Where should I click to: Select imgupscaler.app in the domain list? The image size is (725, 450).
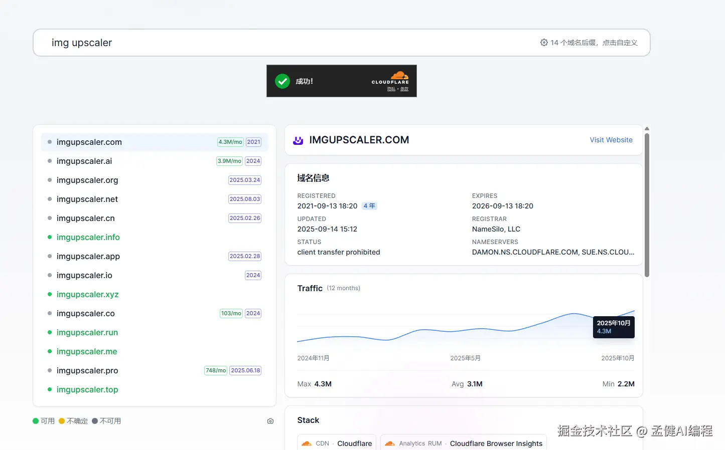(155, 256)
